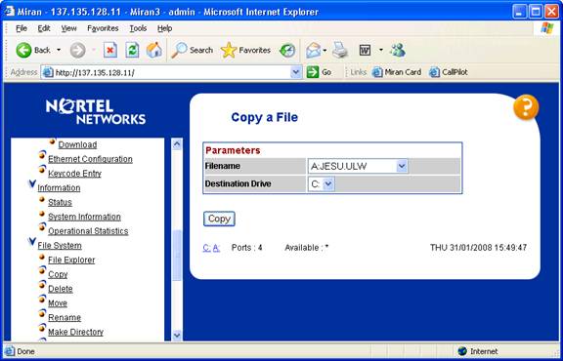Screen dimensions: 563x361
Task: Open the Miran Card link shortcut
Action: point(397,72)
